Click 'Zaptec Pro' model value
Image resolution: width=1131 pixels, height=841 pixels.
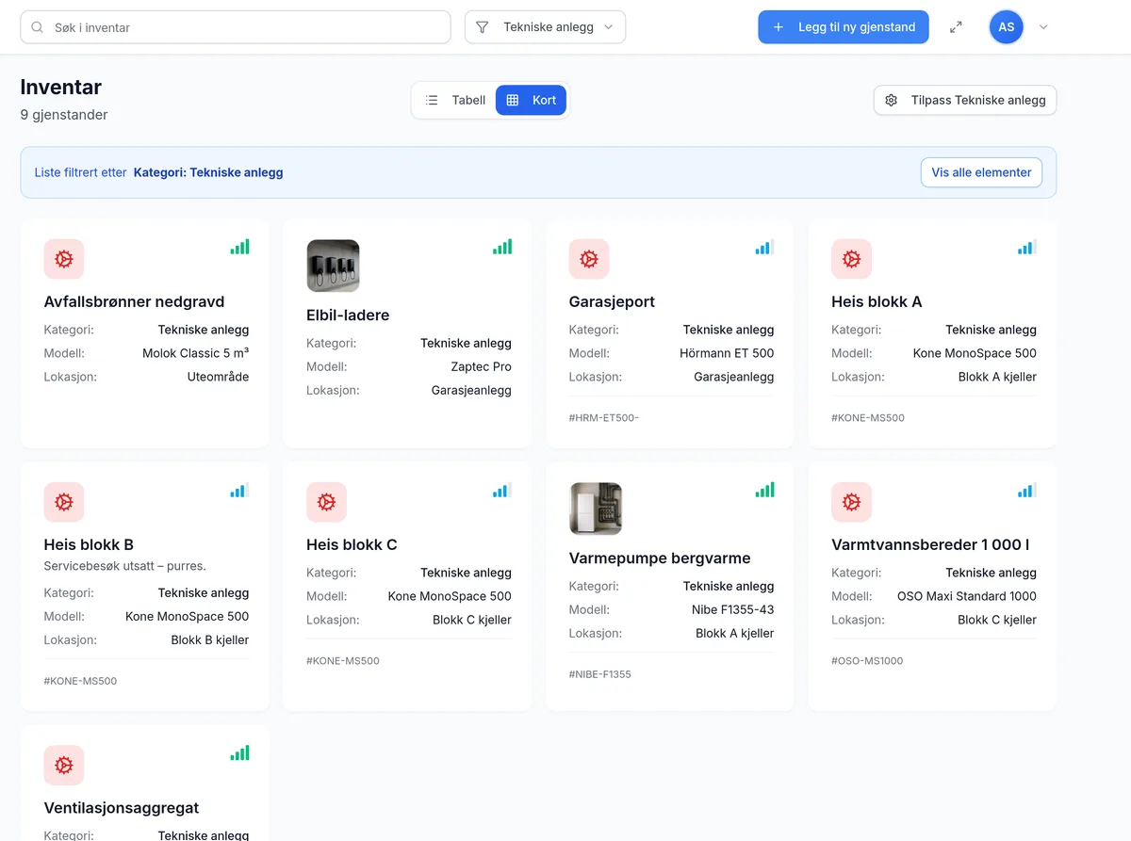[x=482, y=366]
